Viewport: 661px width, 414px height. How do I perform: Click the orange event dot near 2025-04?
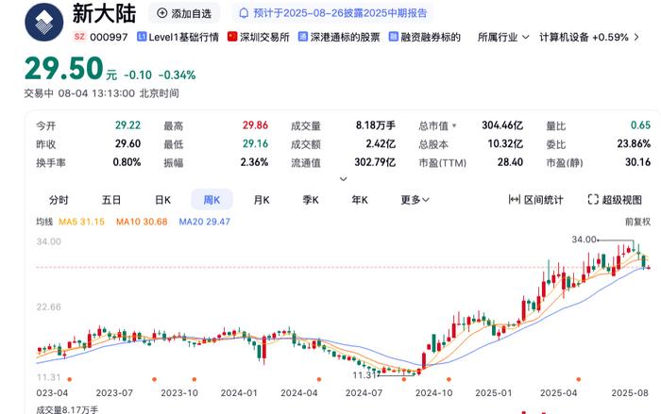point(578,379)
